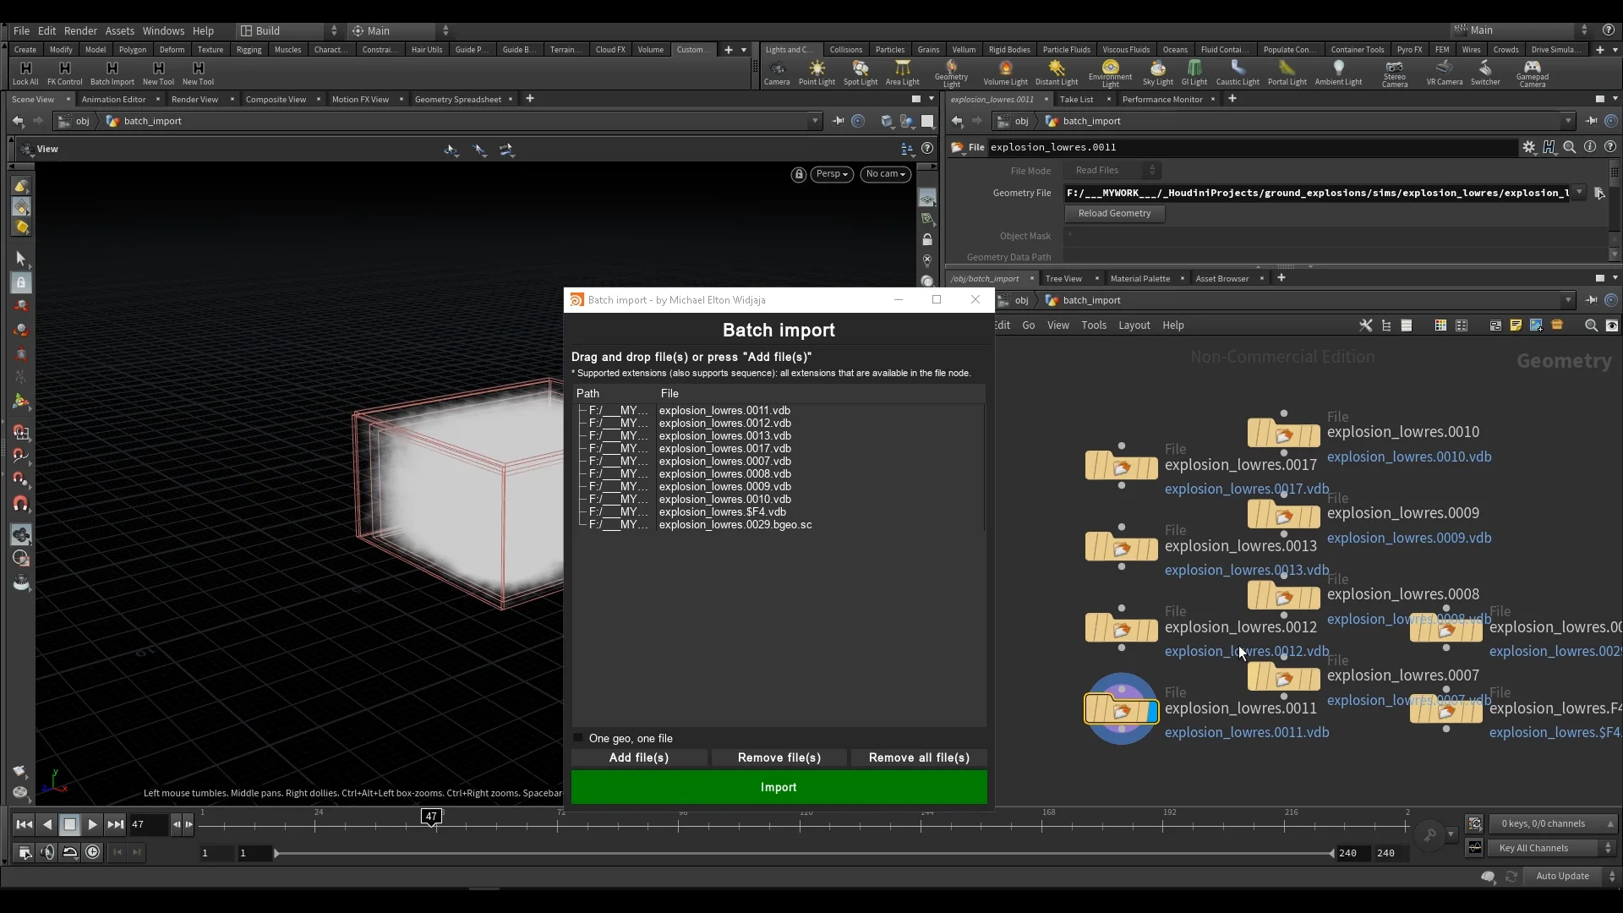Toggle the parameter pane pin
1623x913 pixels.
coord(1591,121)
